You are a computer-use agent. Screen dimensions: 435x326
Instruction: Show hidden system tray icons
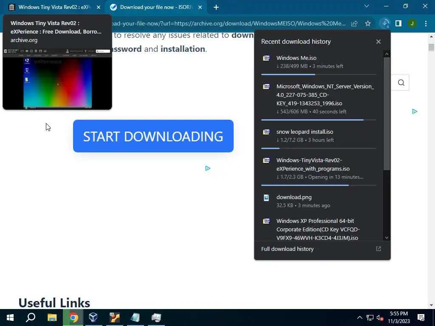click(359, 318)
